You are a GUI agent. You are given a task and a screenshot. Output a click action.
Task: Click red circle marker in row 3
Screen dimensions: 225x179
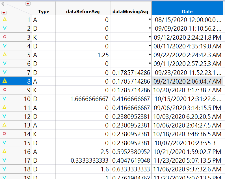click(5, 37)
